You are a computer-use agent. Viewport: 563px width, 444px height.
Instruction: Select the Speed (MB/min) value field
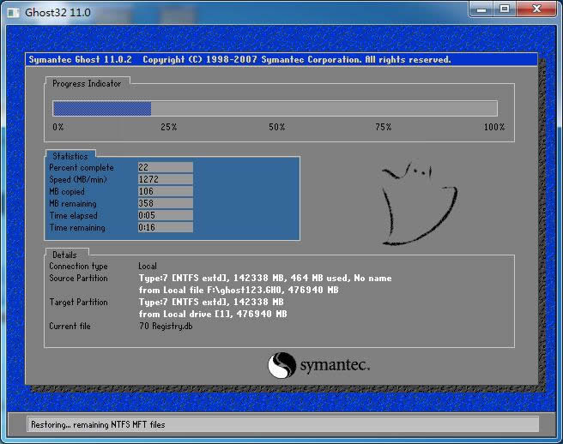(165, 180)
